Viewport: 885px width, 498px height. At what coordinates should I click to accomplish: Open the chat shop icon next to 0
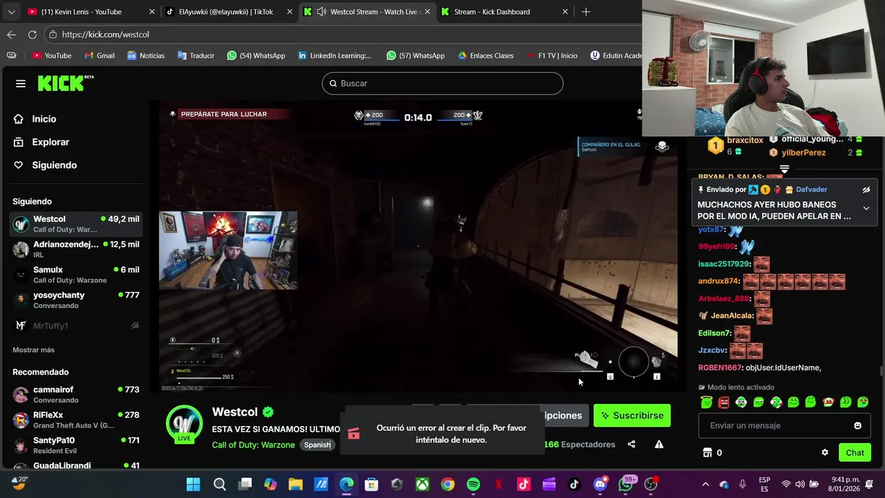(x=707, y=452)
